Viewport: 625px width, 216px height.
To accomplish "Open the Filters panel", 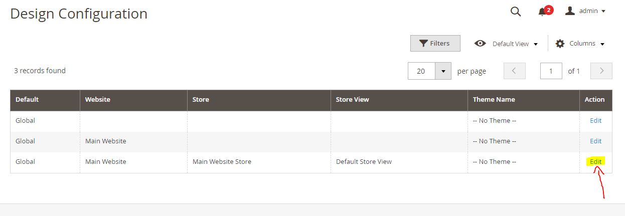I will tap(435, 44).
